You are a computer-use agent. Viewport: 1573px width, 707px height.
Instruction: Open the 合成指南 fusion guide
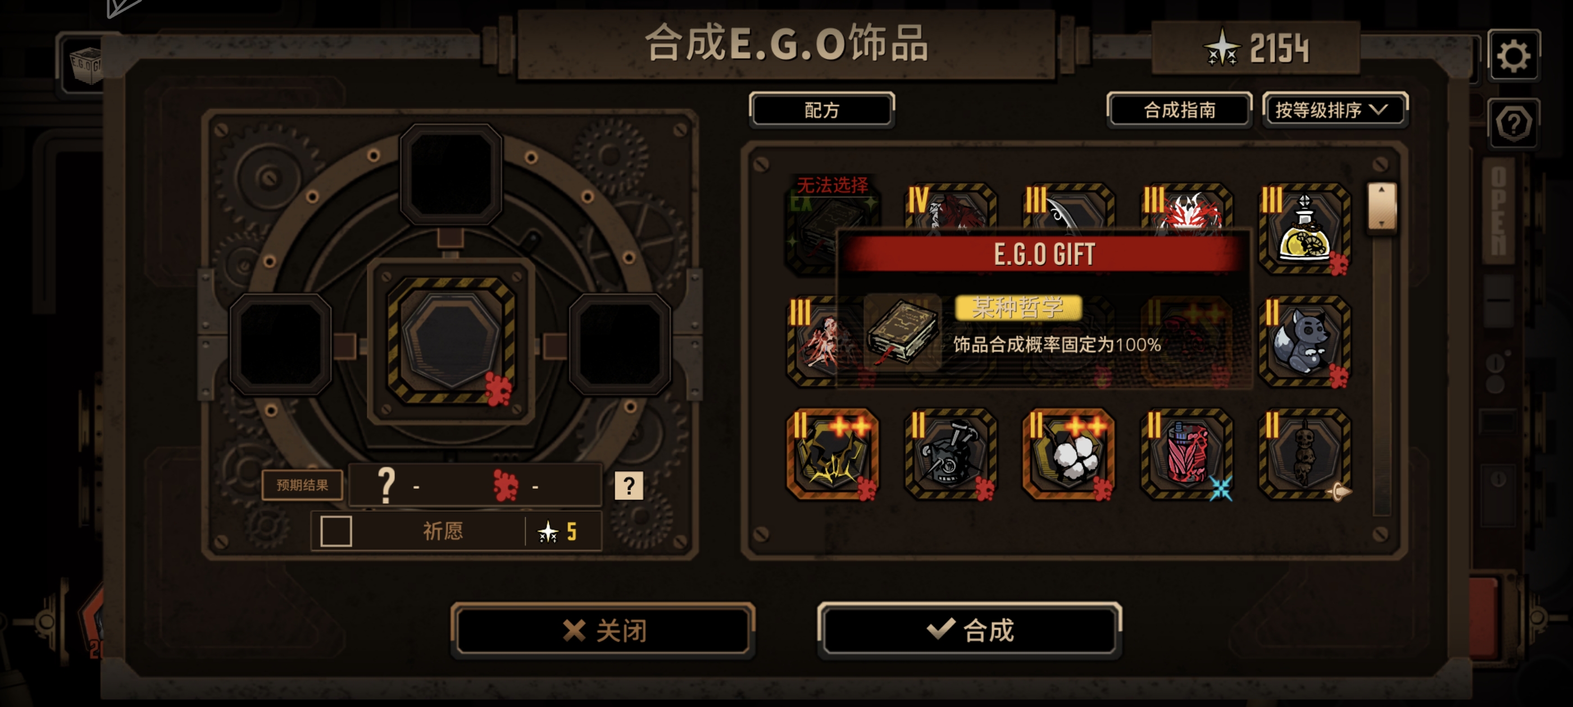coord(1179,111)
